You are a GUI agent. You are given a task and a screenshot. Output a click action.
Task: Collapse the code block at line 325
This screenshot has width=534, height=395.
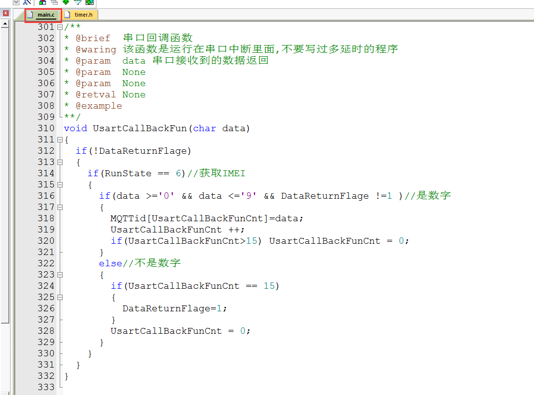click(60, 297)
